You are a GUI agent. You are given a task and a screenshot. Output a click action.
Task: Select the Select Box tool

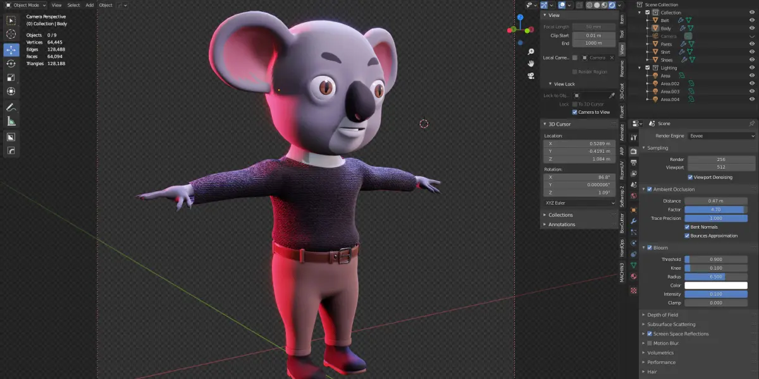click(11, 20)
